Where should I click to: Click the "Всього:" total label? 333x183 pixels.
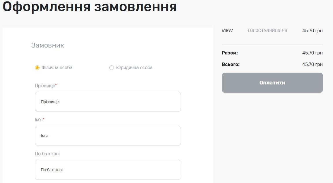click(x=231, y=64)
